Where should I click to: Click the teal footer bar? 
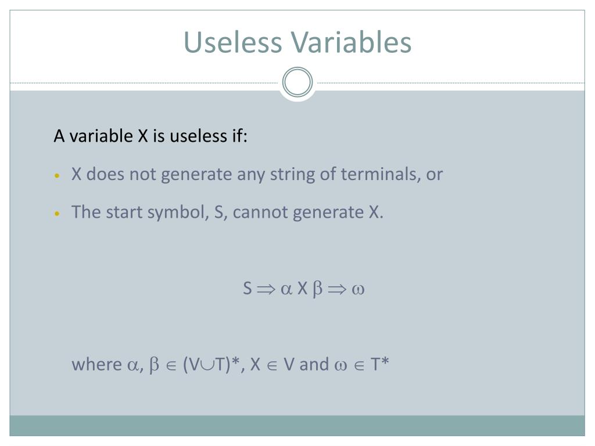pos(297,426)
